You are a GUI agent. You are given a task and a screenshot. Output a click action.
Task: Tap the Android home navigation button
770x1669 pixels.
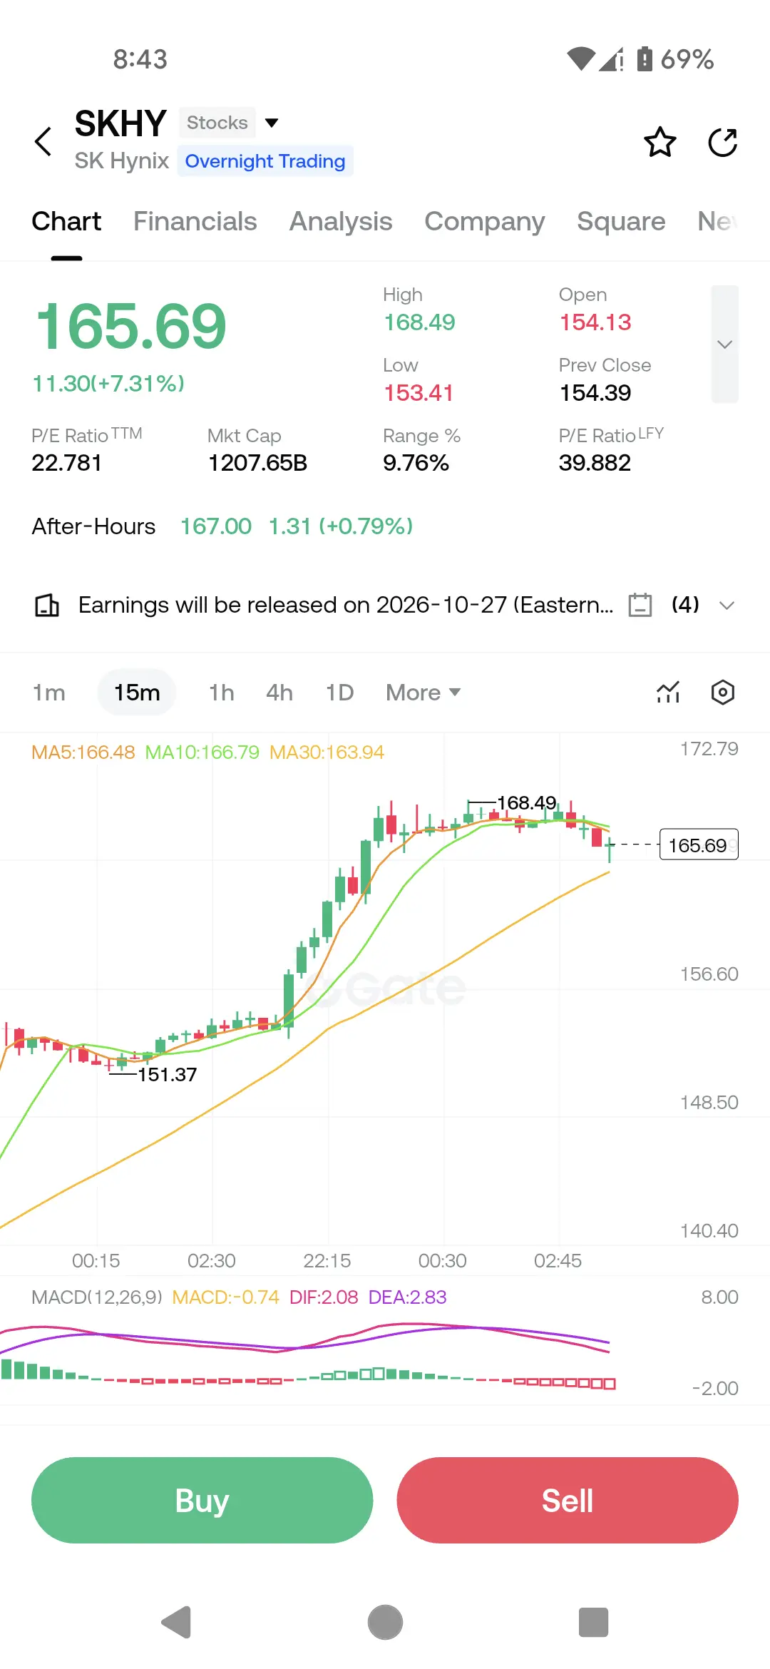pos(385,1622)
